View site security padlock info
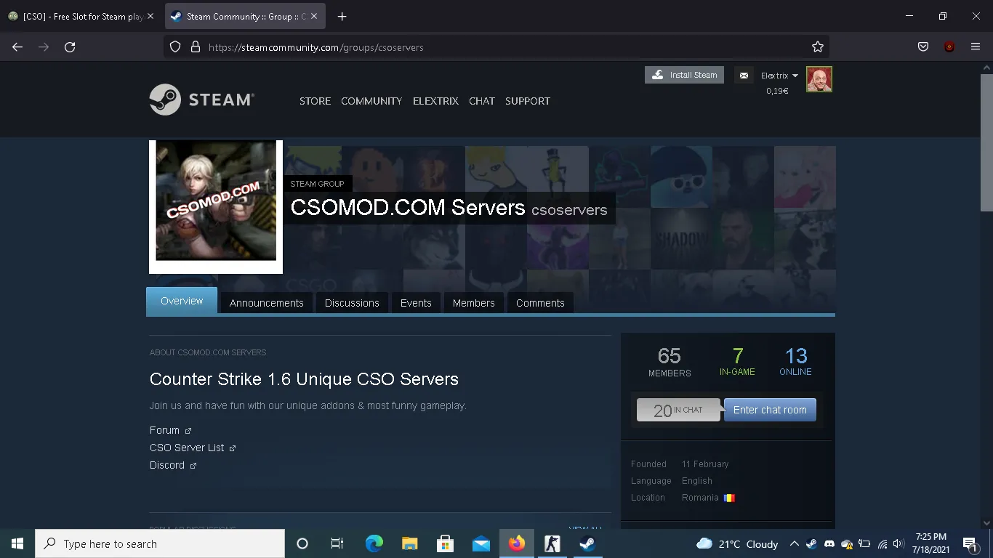This screenshot has width=993, height=558. point(195,47)
